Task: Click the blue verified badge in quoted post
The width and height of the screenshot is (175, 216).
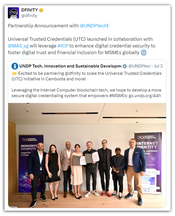Action: [125, 66]
